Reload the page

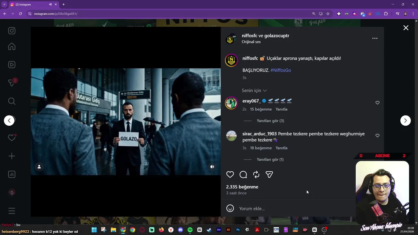(20, 14)
